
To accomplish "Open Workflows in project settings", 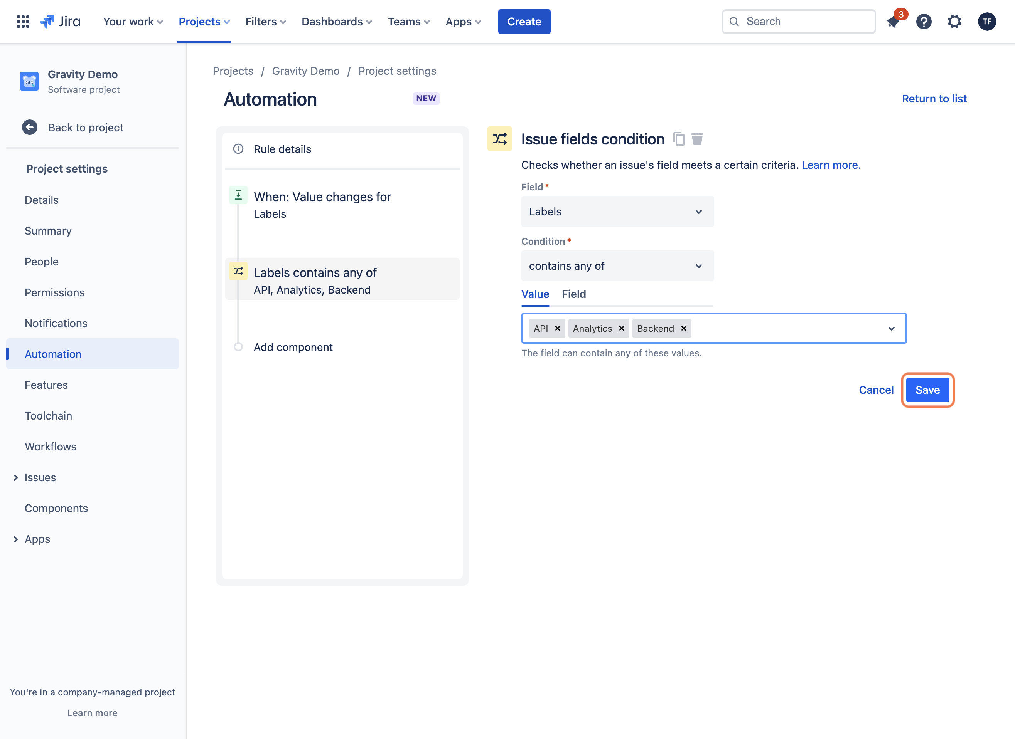I will 51,447.
